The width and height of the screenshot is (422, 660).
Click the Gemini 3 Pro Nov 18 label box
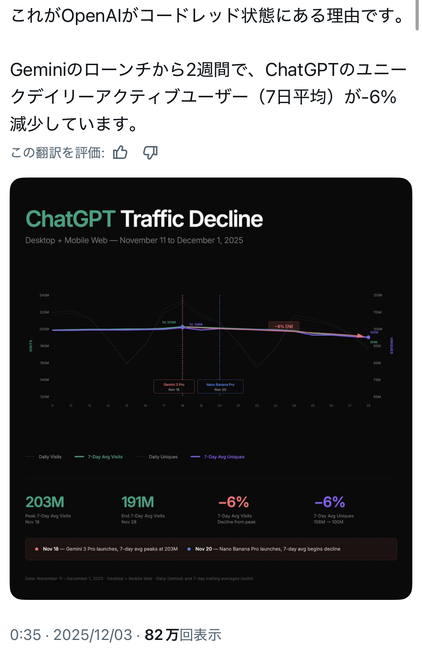(x=174, y=387)
